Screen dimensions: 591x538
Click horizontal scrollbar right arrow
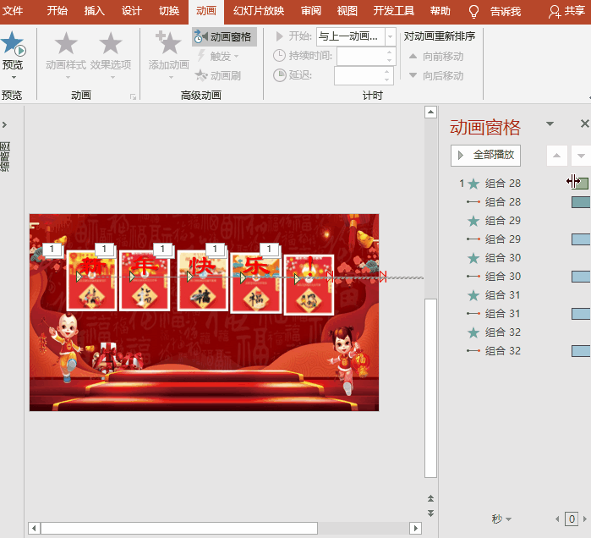(x=415, y=528)
